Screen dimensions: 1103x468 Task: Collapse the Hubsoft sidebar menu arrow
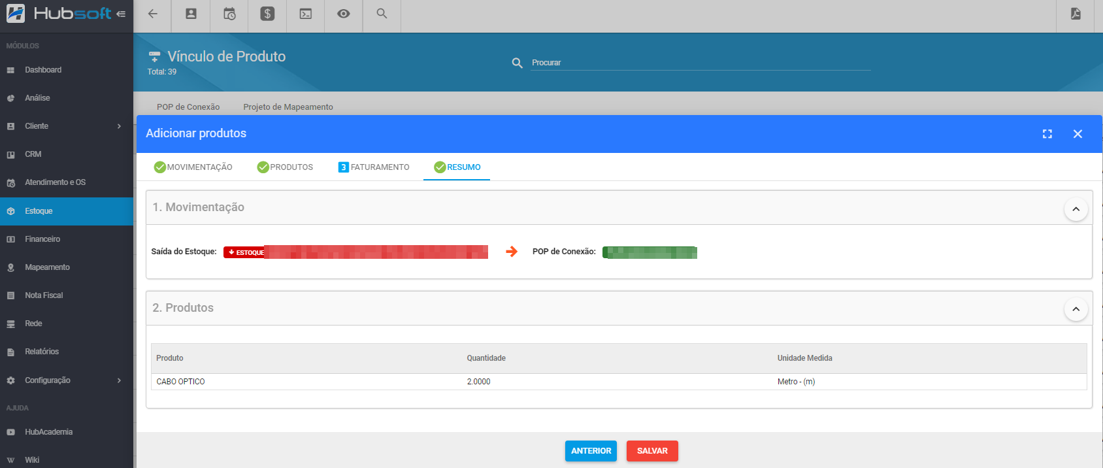pos(121,14)
